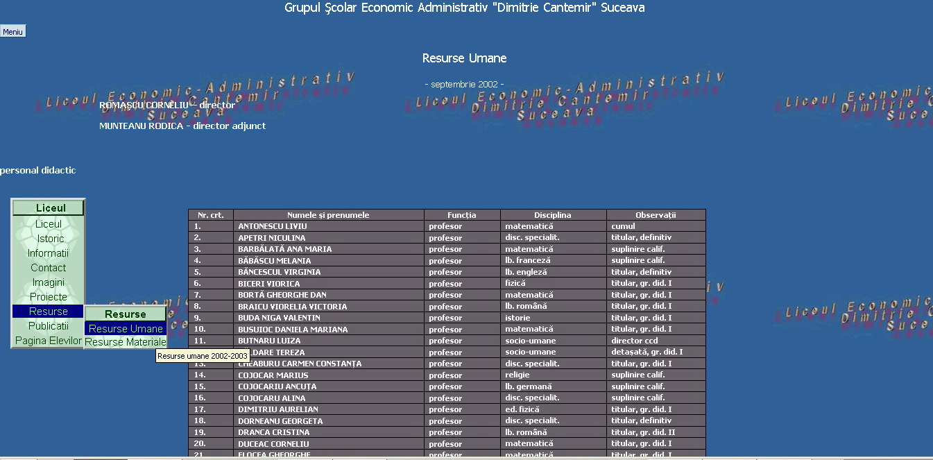Image resolution: width=933 pixels, height=460 pixels.
Task: Select the highlighted Resurse menu item
Action: (49, 312)
